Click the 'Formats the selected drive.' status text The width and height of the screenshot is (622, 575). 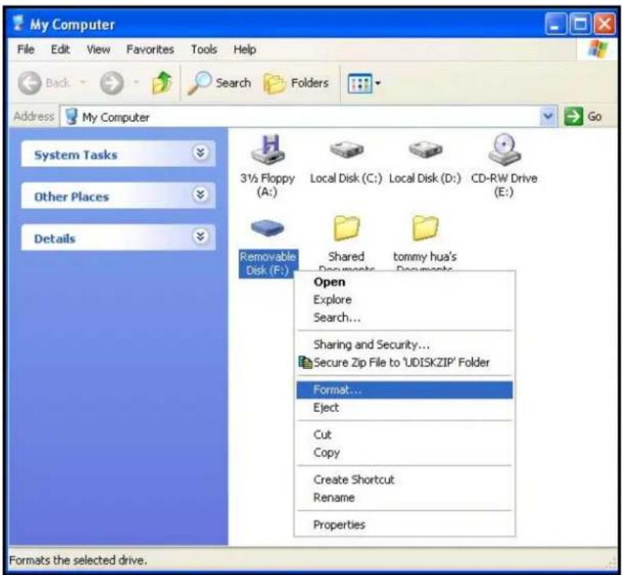click(78, 560)
